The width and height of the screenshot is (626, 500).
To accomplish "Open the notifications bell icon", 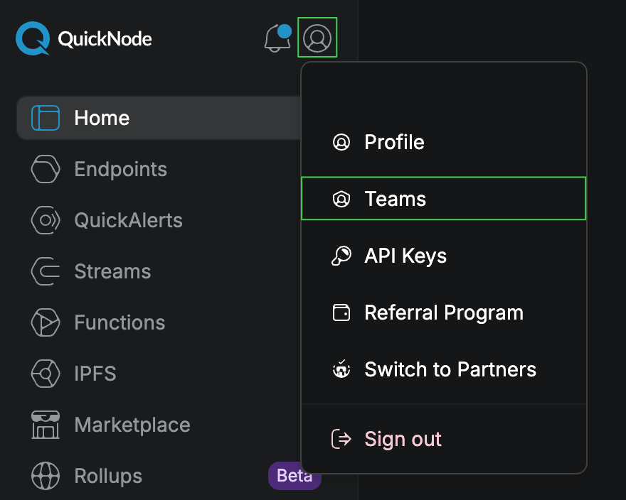I will 278,38.
